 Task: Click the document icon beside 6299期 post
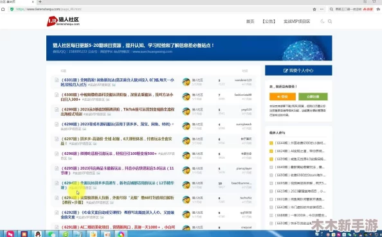57,109
